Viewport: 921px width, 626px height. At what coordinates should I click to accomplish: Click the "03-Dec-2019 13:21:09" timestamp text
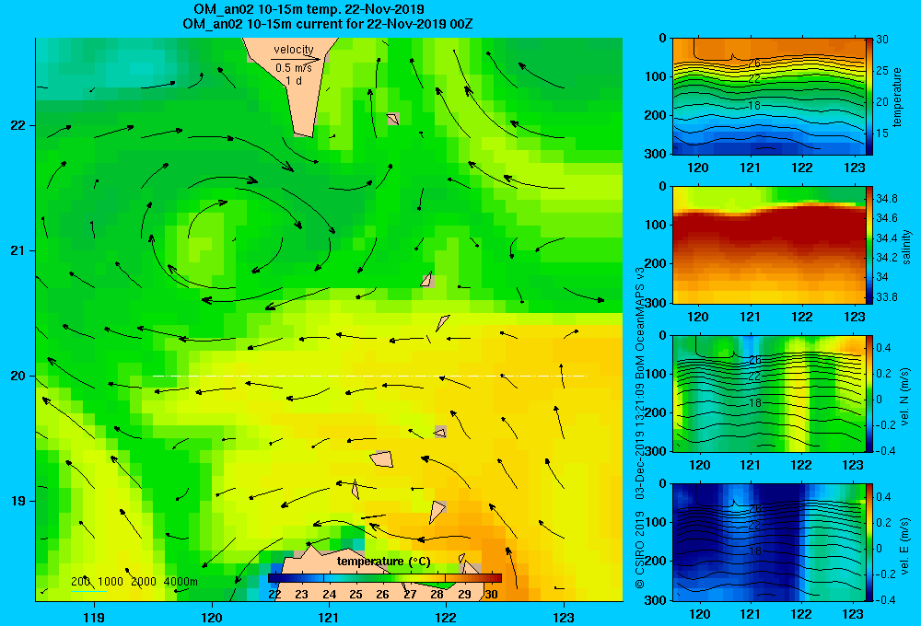click(640, 435)
